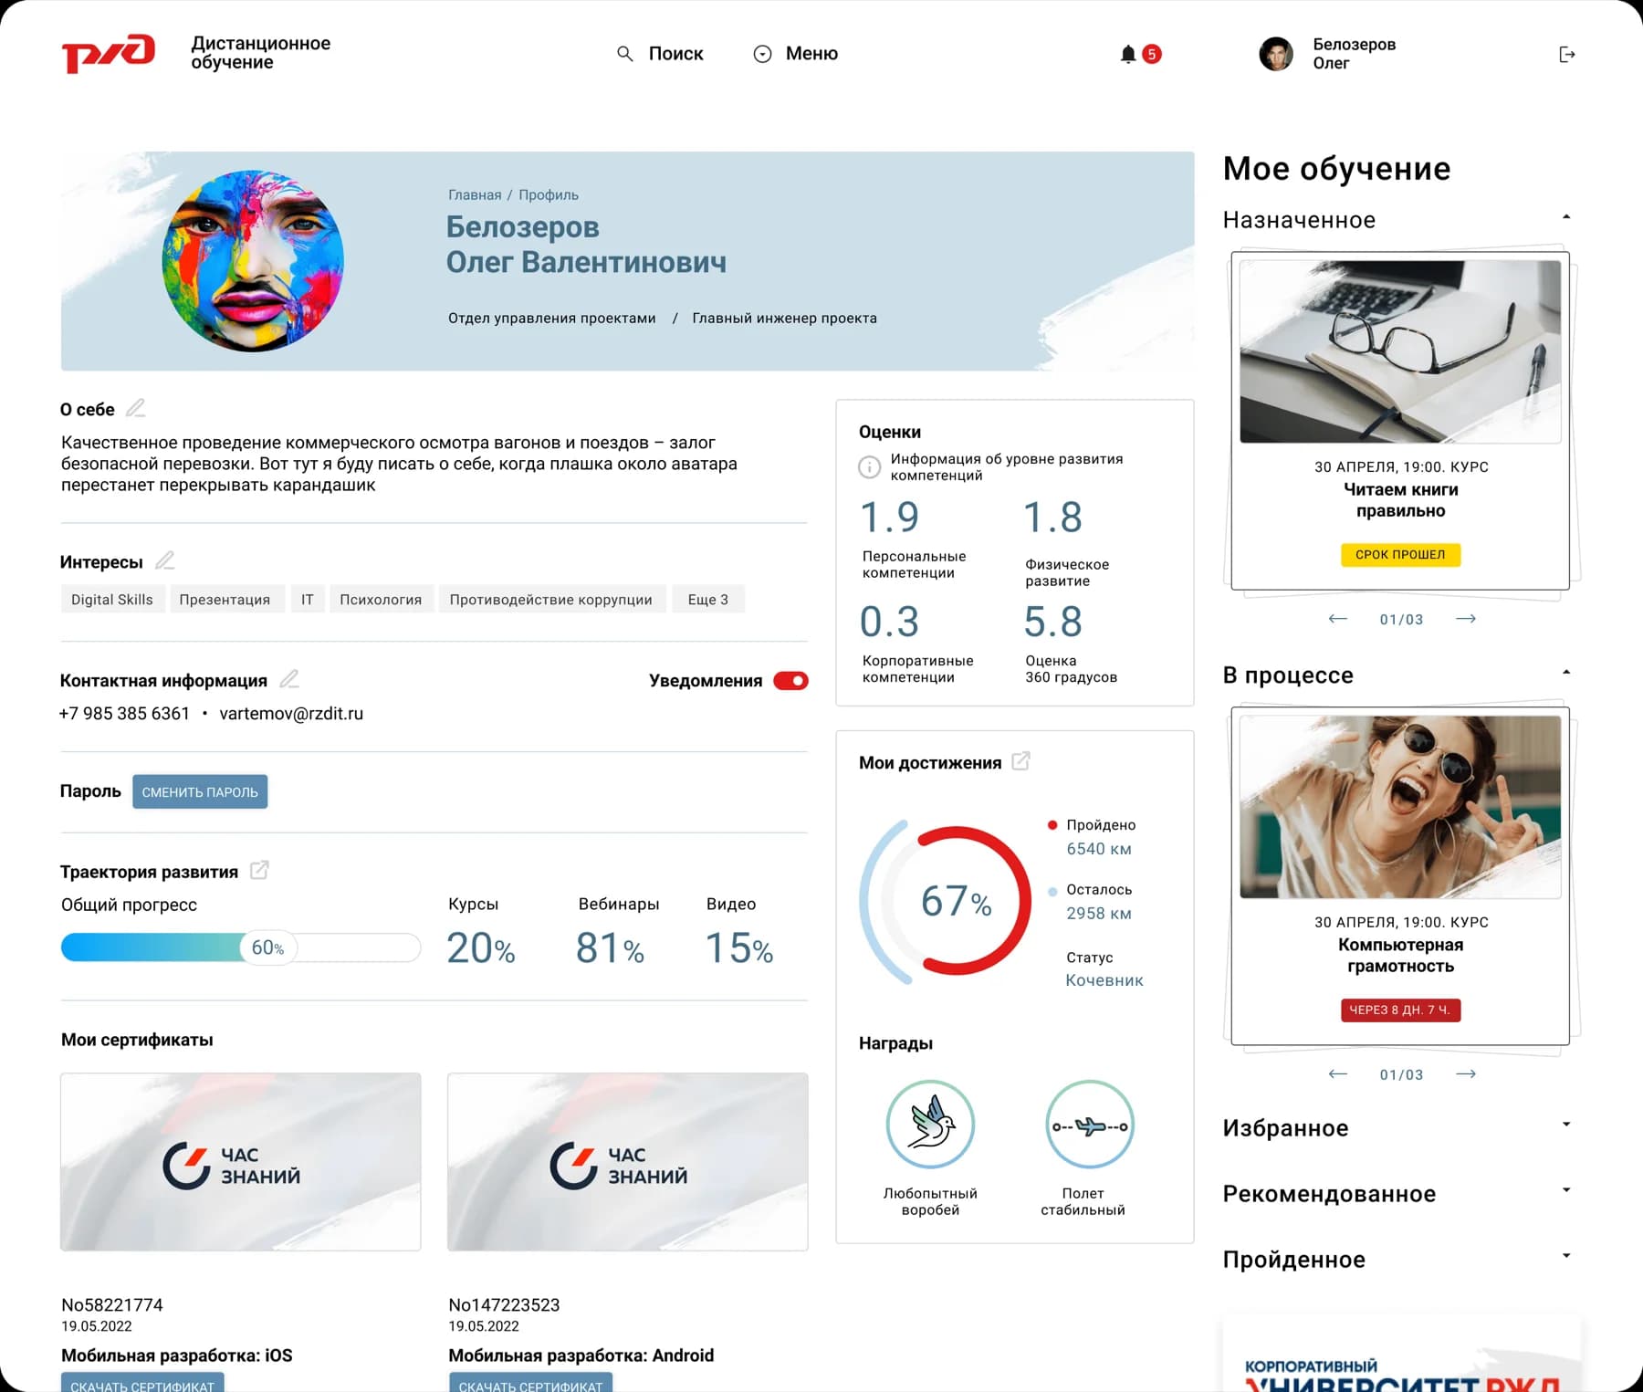
Task: Click the Сменить пароль button
Action: (200, 791)
